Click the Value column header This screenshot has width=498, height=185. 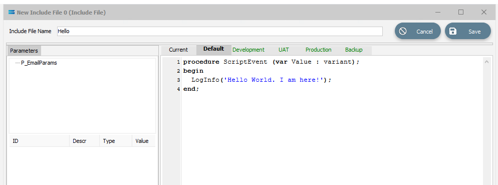pos(144,141)
